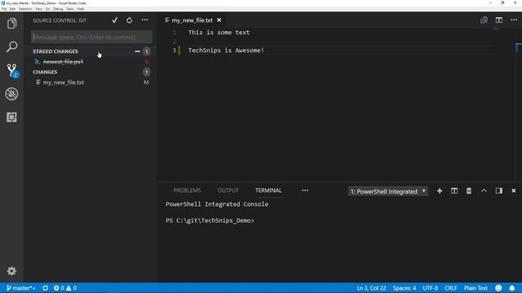Select the my_new_file.txt editor tab
The image size is (522, 293).
pyautogui.click(x=192, y=20)
